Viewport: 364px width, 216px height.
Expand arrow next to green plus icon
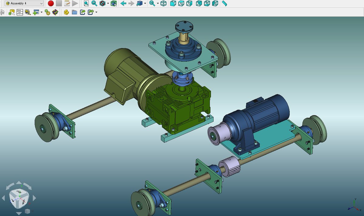pos(42,12)
